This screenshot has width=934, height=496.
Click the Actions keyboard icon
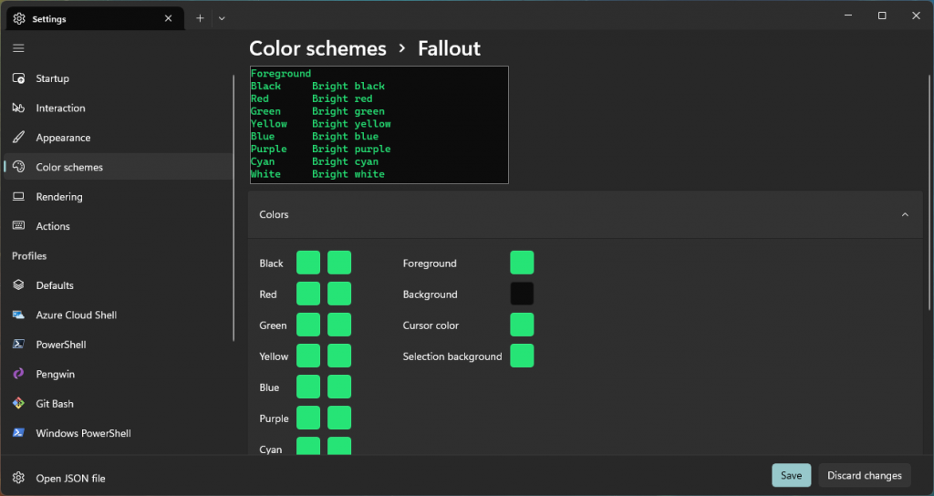point(18,226)
